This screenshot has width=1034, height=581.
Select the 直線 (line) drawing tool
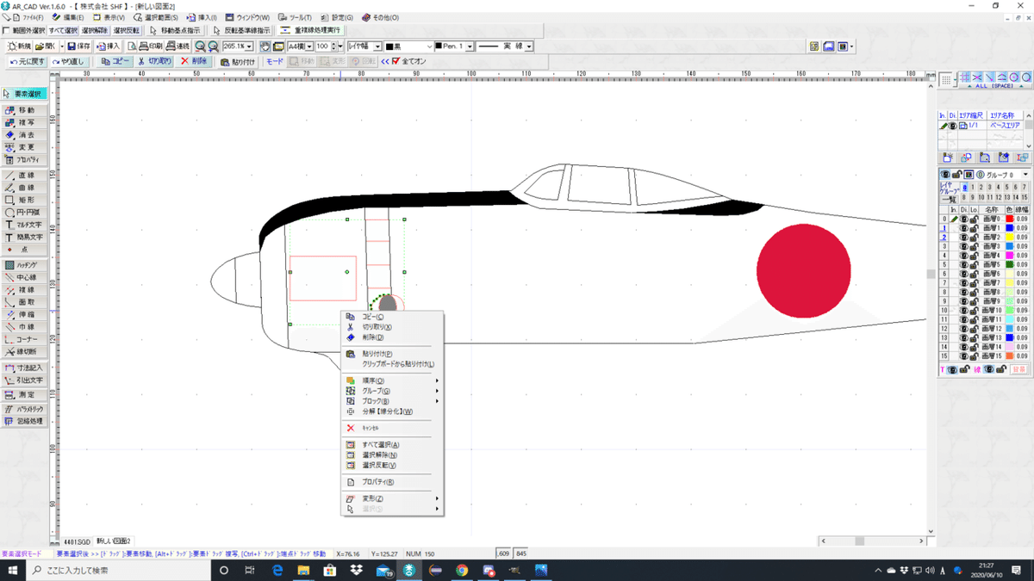(24, 175)
